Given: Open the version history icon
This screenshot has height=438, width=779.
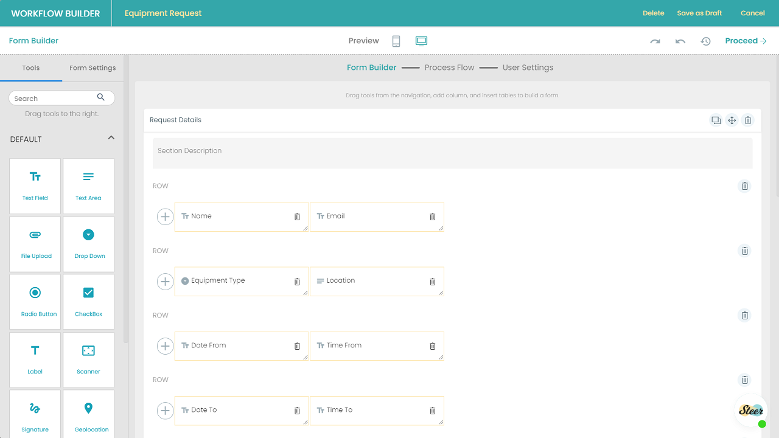Looking at the screenshot, I should pyautogui.click(x=705, y=41).
